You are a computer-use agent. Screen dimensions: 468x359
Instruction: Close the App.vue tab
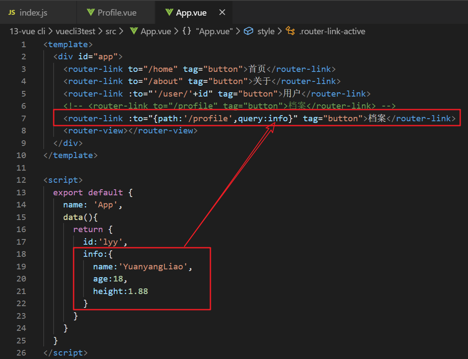[x=222, y=12]
